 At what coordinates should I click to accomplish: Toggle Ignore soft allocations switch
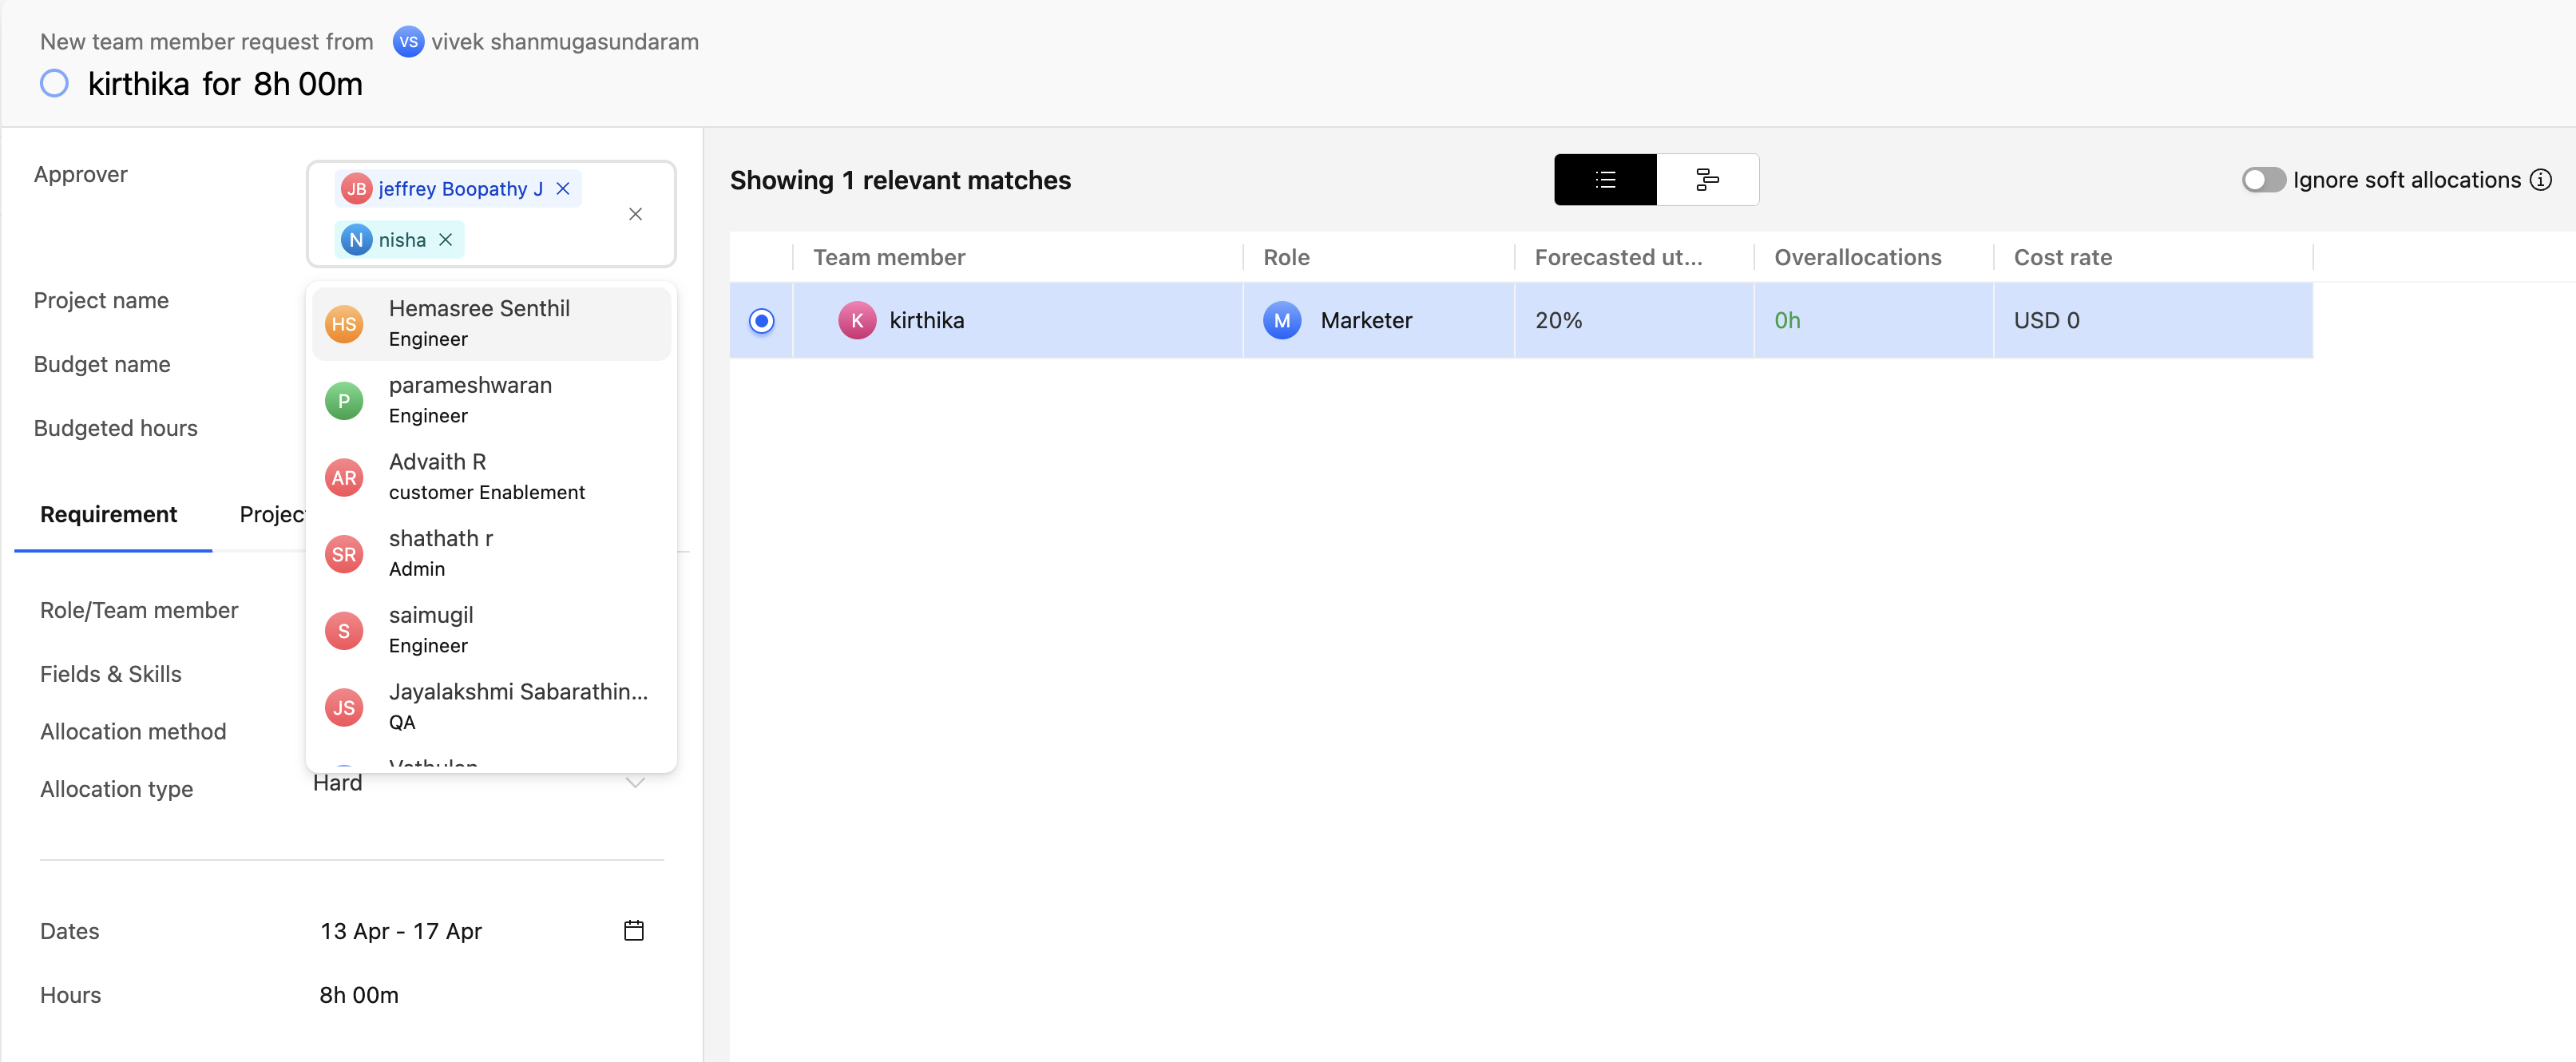click(2262, 180)
